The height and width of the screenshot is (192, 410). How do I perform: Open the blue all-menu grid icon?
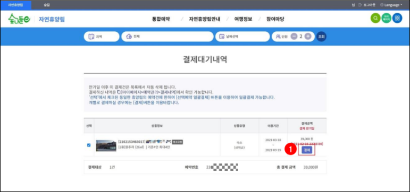click(397, 18)
